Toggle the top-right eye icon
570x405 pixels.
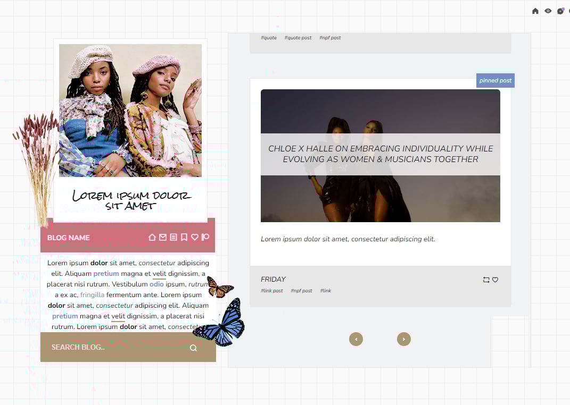tap(548, 11)
